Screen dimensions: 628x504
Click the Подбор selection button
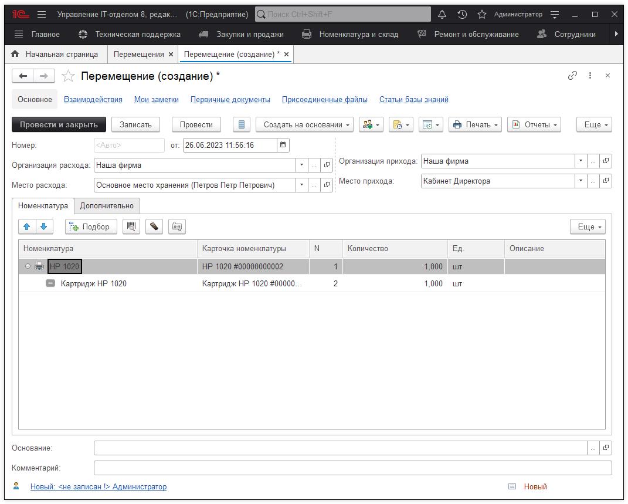91,226
